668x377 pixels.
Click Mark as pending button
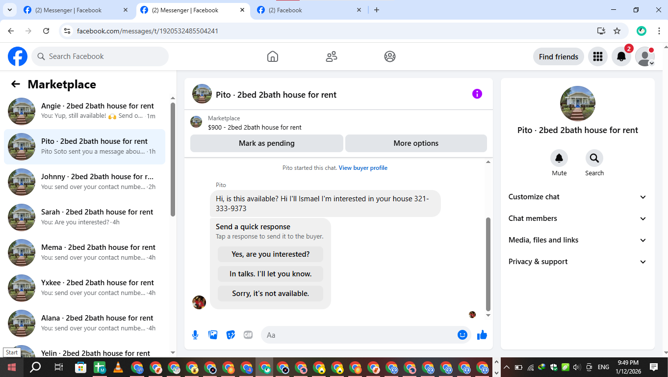[x=267, y=143]
